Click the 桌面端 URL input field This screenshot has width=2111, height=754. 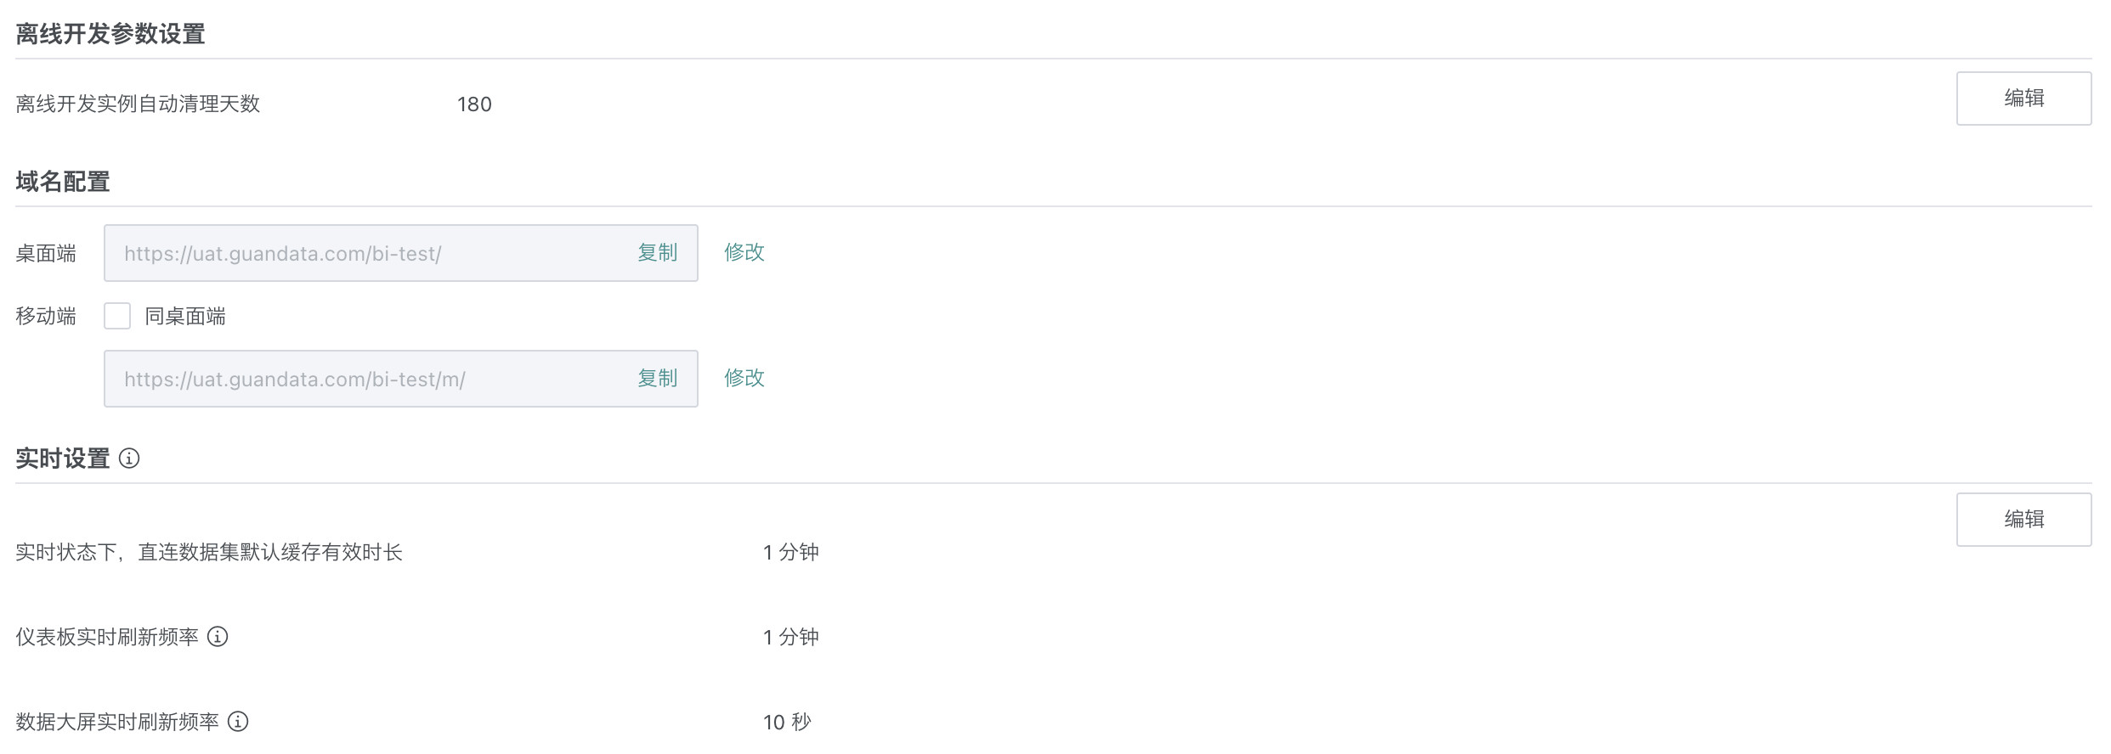[x=365, y=253]
